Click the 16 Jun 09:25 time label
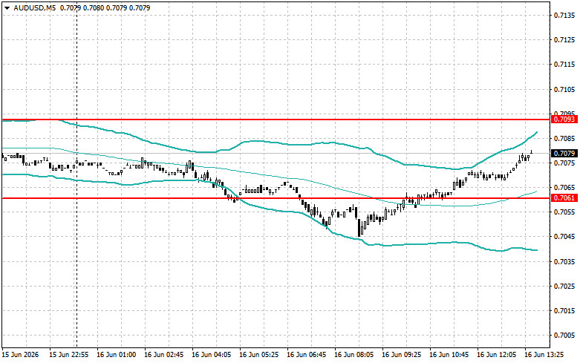Viewport: 580px width, 363px height. click(x=401, y=355)
